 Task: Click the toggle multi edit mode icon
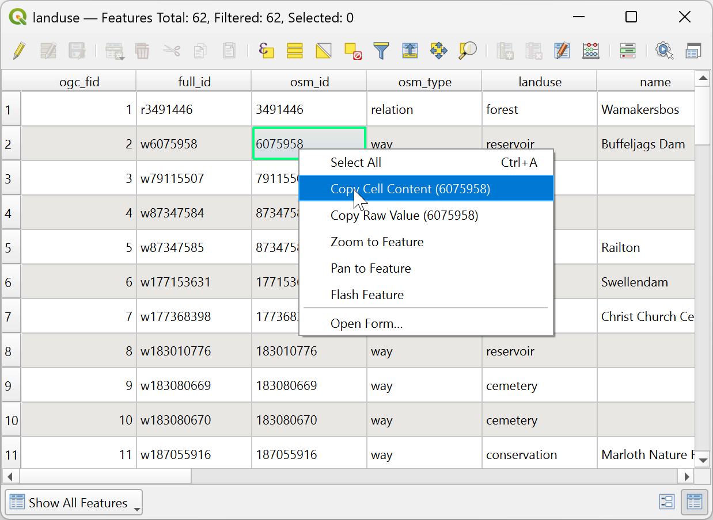tap(48, 51)
